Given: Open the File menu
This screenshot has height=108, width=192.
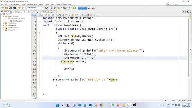Looking at the screenshot, I should 2,4.
